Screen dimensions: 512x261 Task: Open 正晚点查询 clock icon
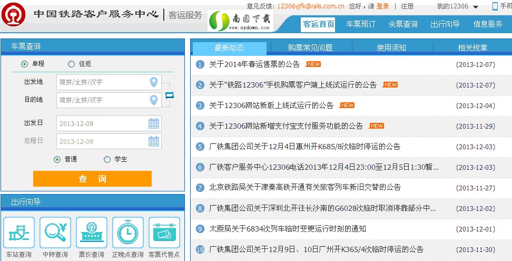click(x=127, y=233)
